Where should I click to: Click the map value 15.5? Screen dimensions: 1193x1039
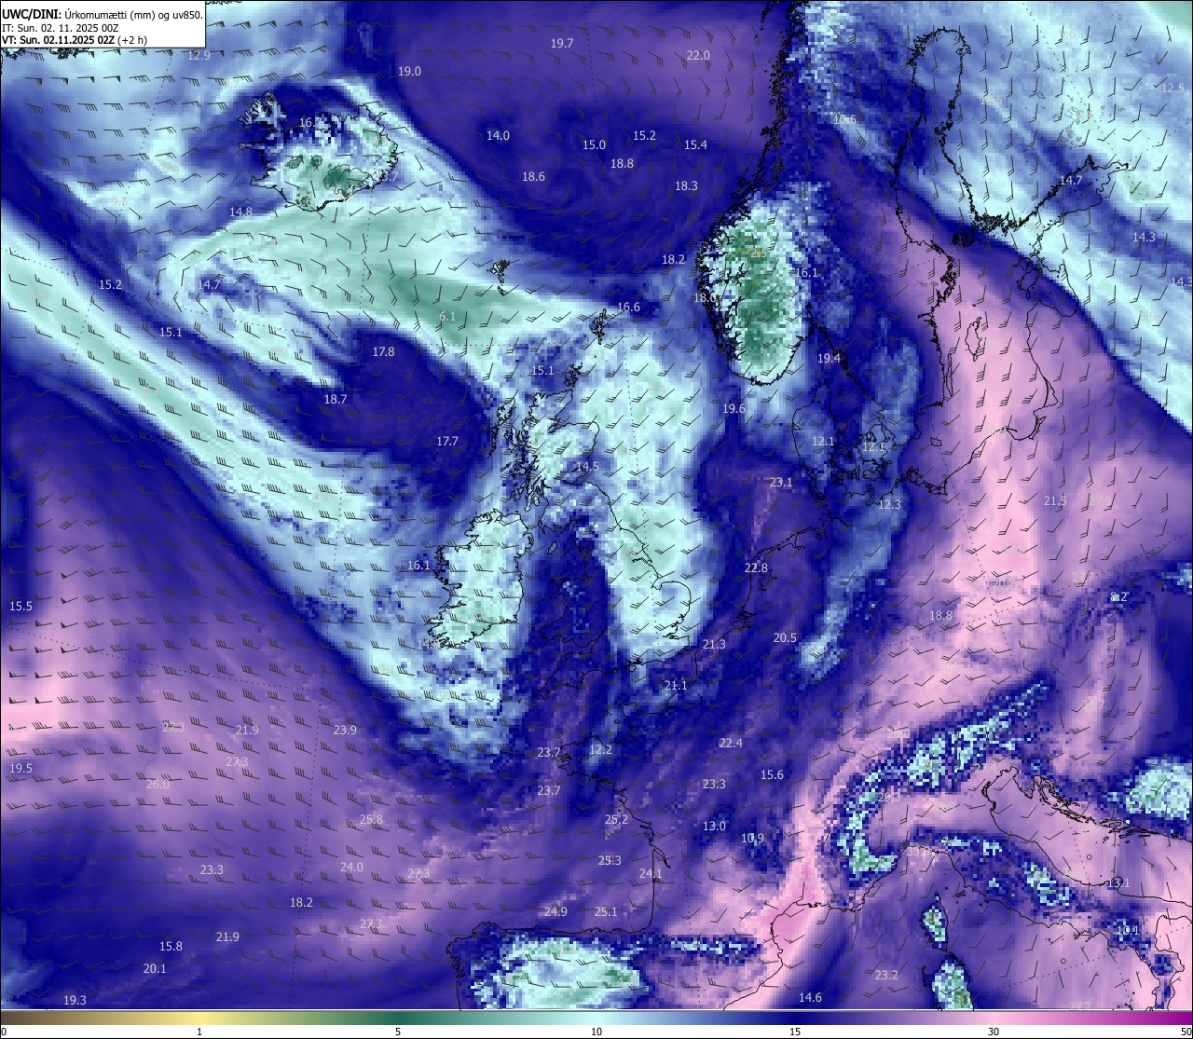[21, 607]
